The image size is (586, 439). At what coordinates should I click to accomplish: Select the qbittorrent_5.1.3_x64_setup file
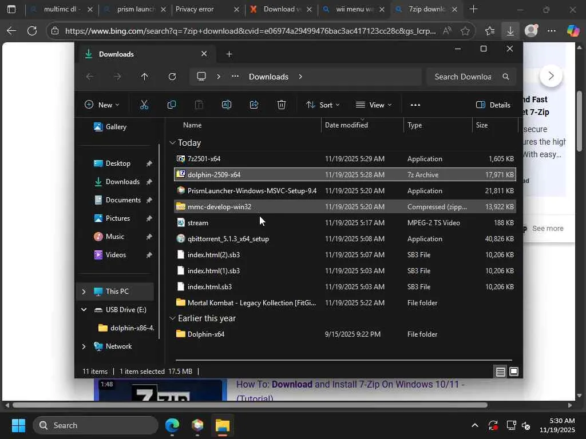[x=345, y=238]
